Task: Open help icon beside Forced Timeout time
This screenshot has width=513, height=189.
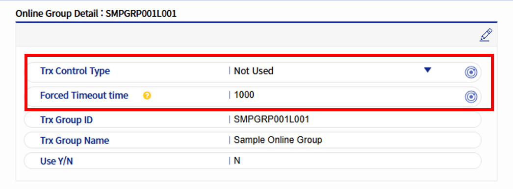Action: [147, 95]
